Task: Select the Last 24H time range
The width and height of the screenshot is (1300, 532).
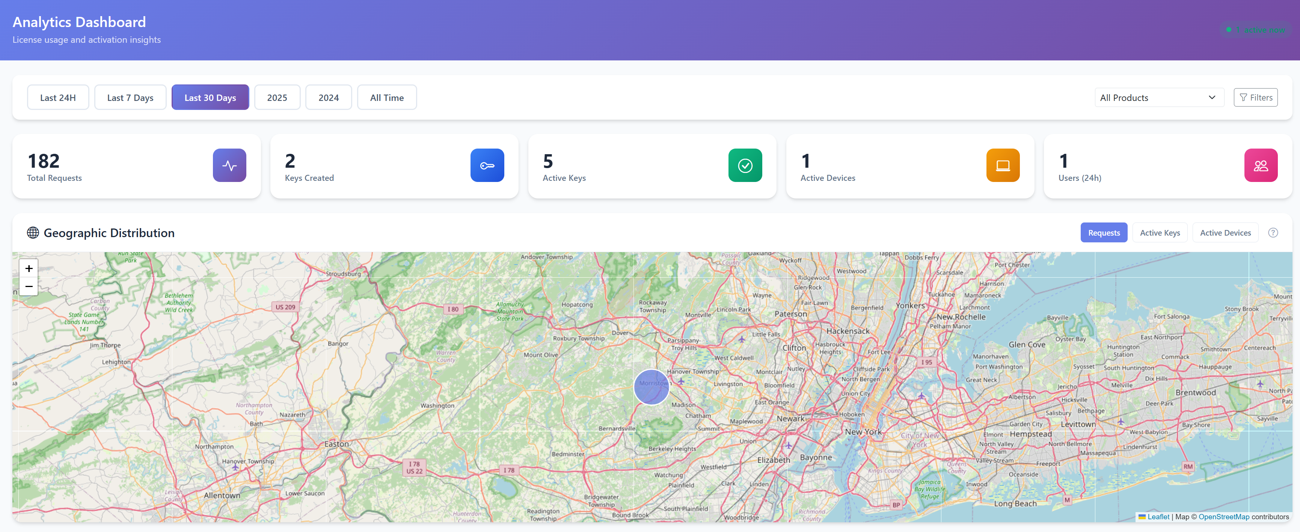Action: pyautogui.click(x=57, y=97)
